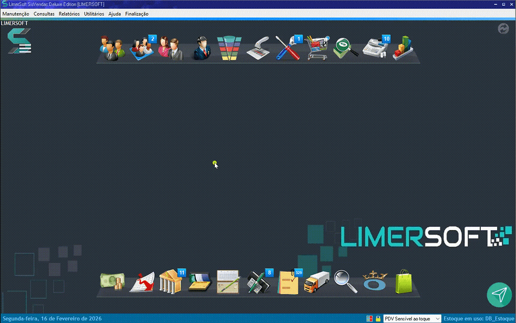Click the credit card and checkbook icon

coord(200,282)
